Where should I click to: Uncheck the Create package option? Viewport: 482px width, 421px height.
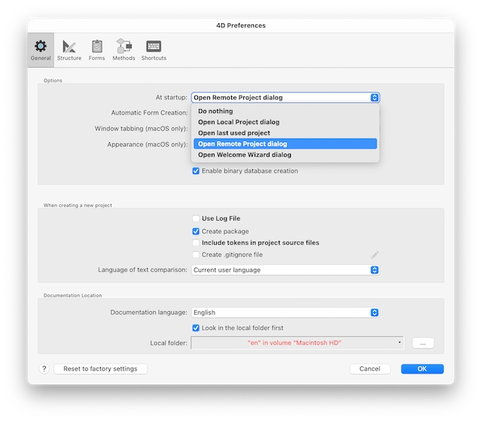point(196,231)
